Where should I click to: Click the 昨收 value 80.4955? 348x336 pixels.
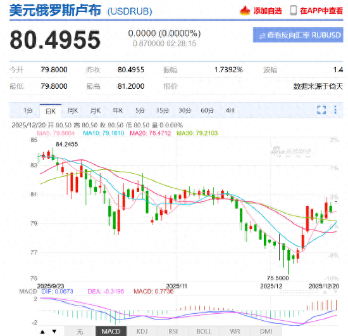pyautogui.click(x=131, y=70)
